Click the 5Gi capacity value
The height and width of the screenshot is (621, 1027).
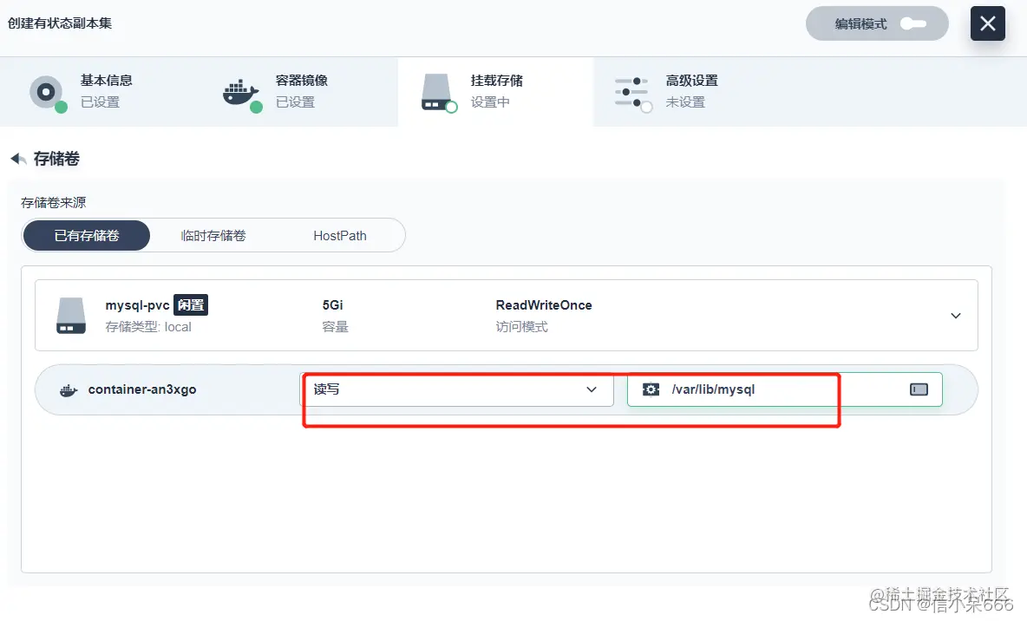coord(333,305)
